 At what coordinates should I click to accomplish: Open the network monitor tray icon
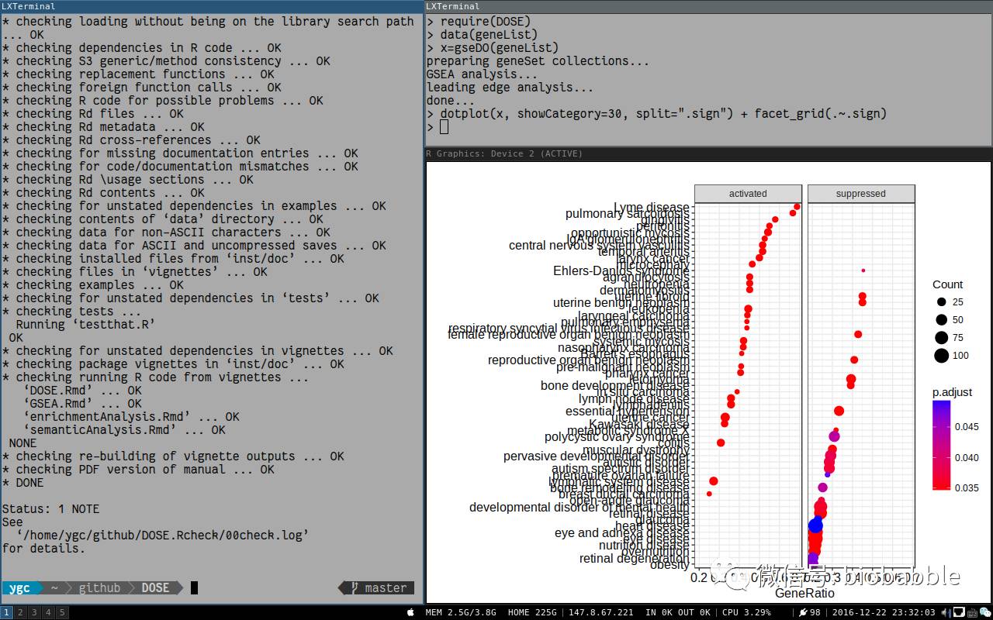959,612
